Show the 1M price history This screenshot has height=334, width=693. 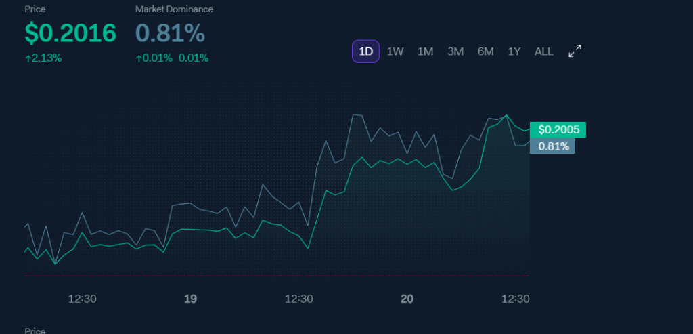tap(425, 51)
